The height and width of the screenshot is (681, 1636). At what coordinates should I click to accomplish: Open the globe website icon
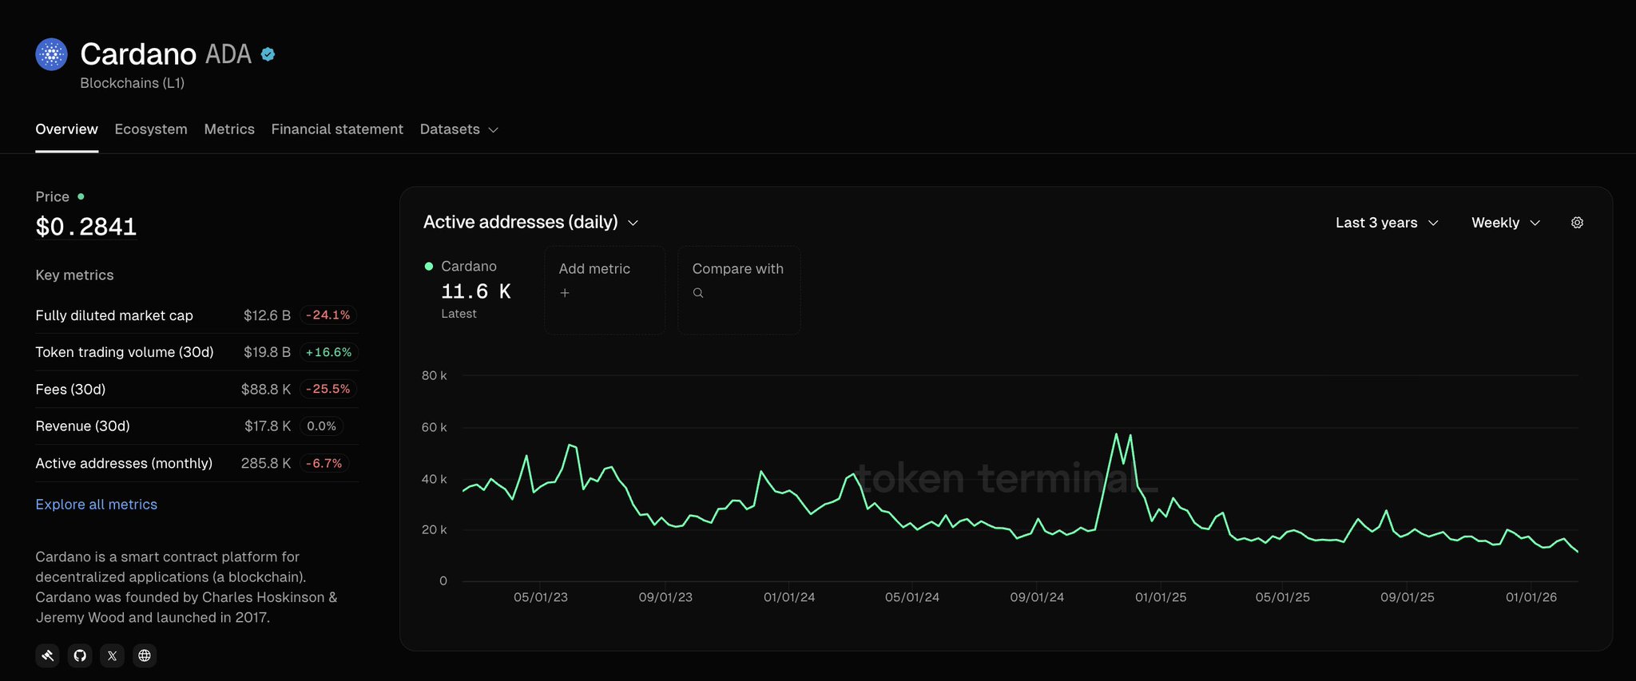[x=145, y=655]
